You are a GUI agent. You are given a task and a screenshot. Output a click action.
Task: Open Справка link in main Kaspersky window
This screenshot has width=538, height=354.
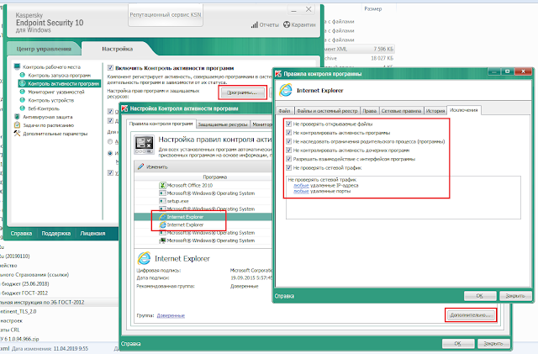pos(21,234)
